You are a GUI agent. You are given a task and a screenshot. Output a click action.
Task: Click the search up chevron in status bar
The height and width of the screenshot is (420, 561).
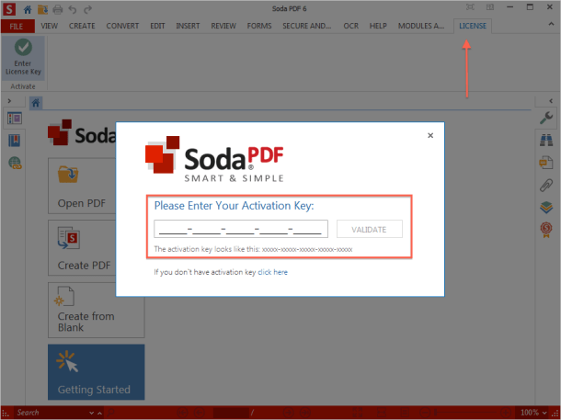[100, 413]
